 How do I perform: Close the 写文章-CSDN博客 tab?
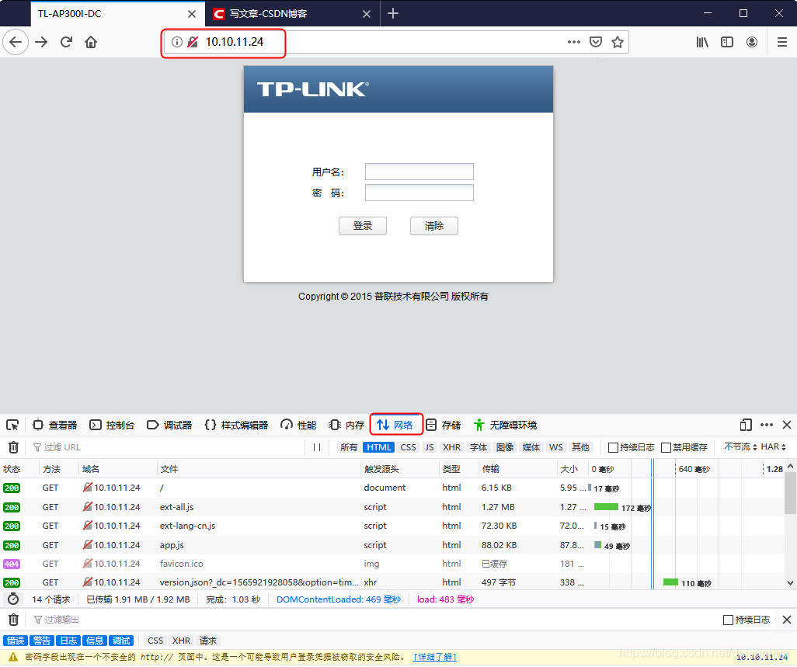(367, 14)
